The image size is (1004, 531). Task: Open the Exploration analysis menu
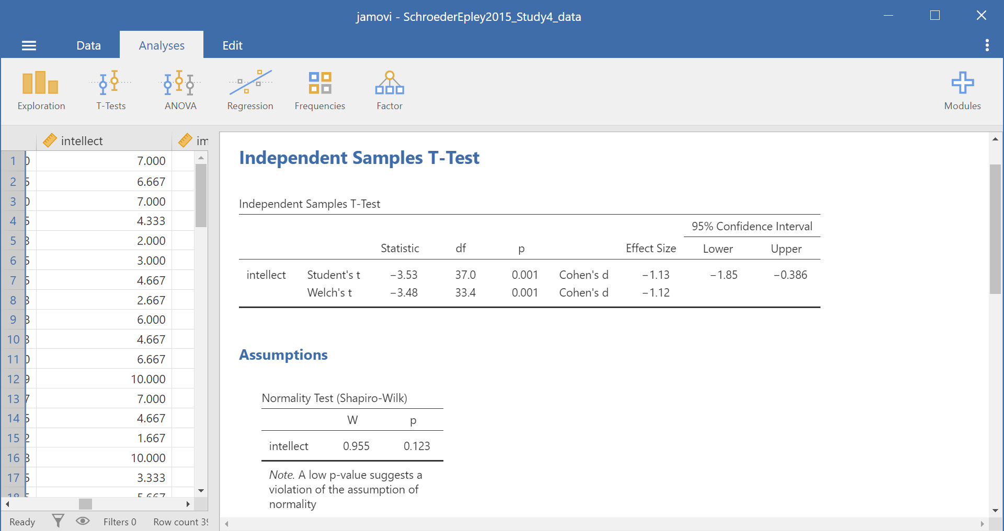[41, 91]
